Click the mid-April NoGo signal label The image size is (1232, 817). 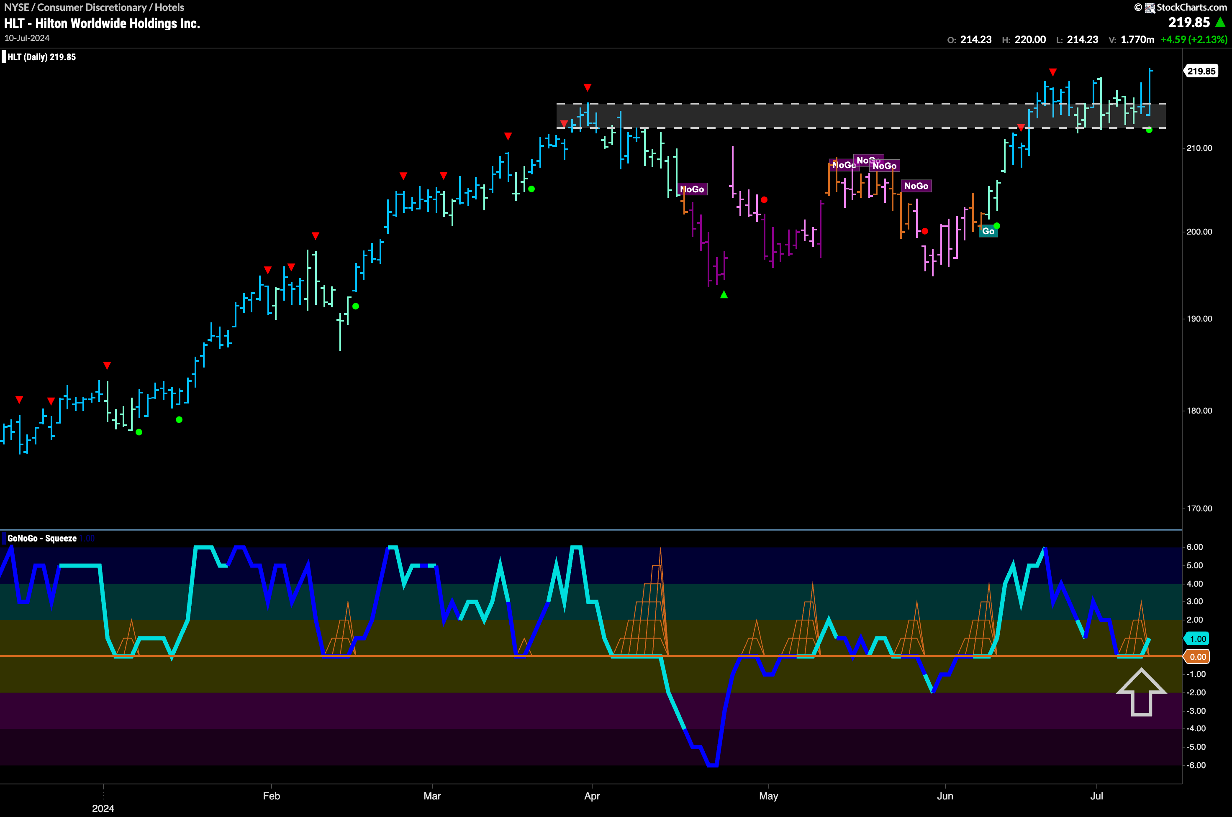tap(693, 189)
